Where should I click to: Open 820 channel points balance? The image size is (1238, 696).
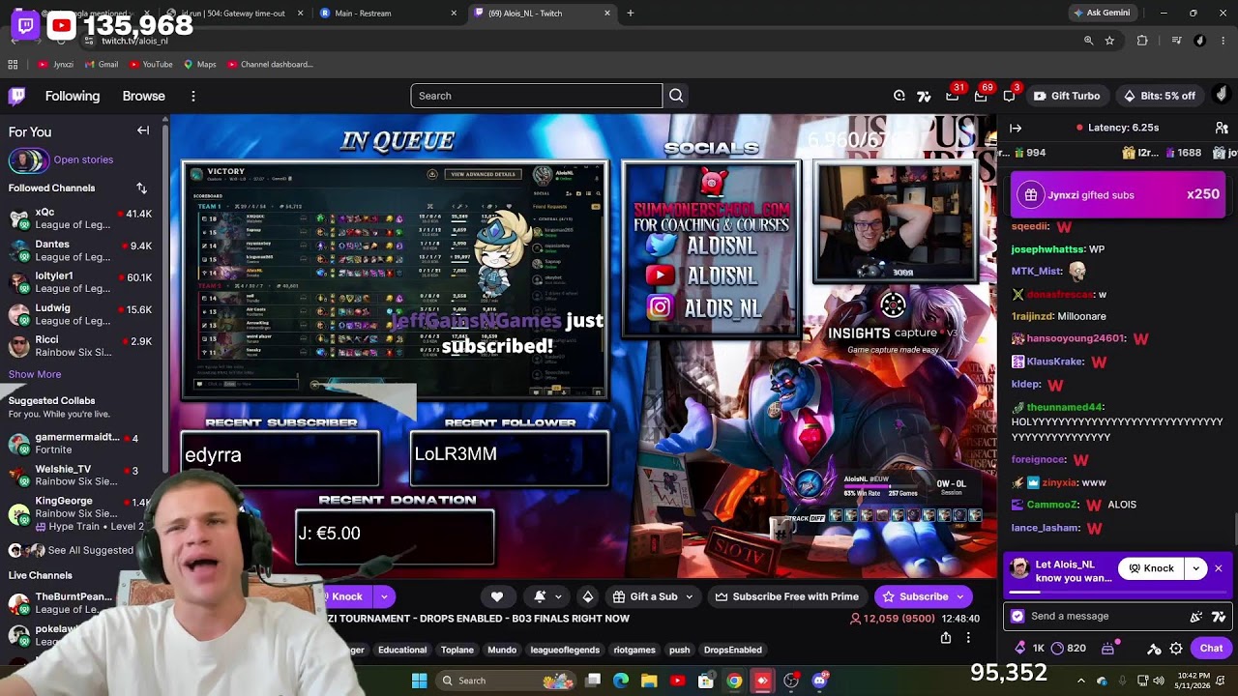(1069, 649)
